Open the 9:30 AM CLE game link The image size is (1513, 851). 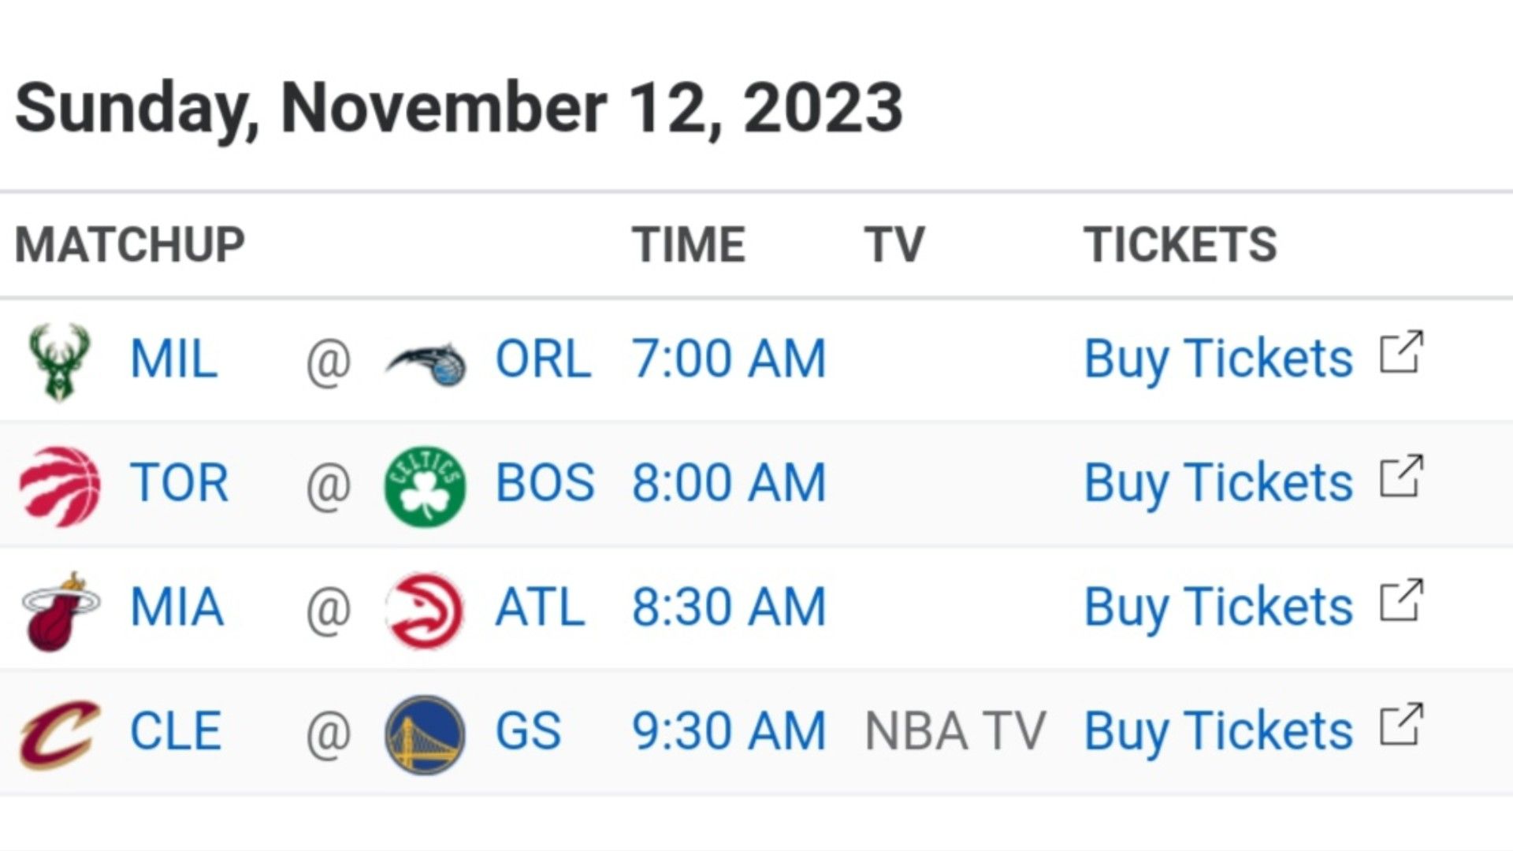point(729,731)
